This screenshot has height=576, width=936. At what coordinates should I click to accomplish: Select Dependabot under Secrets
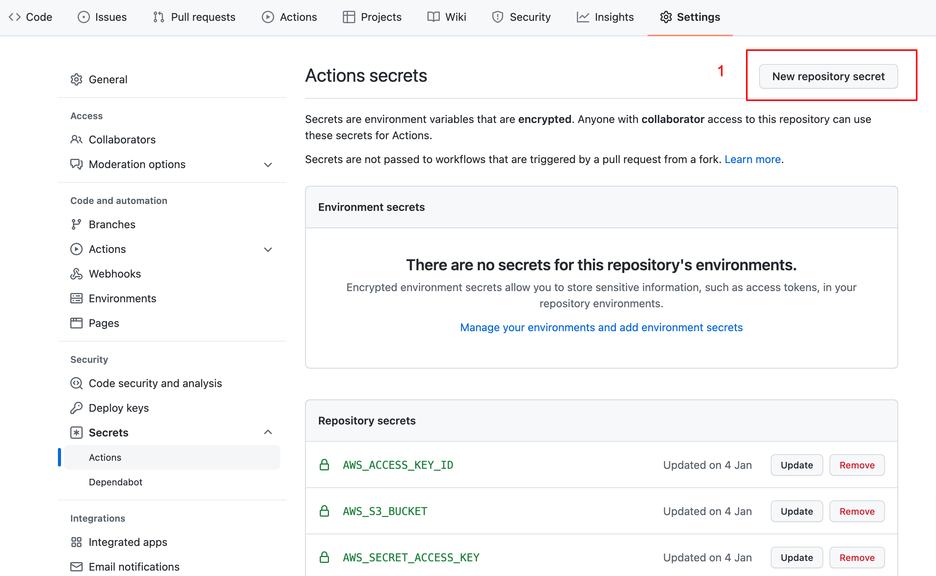click(x=115, y=482)
